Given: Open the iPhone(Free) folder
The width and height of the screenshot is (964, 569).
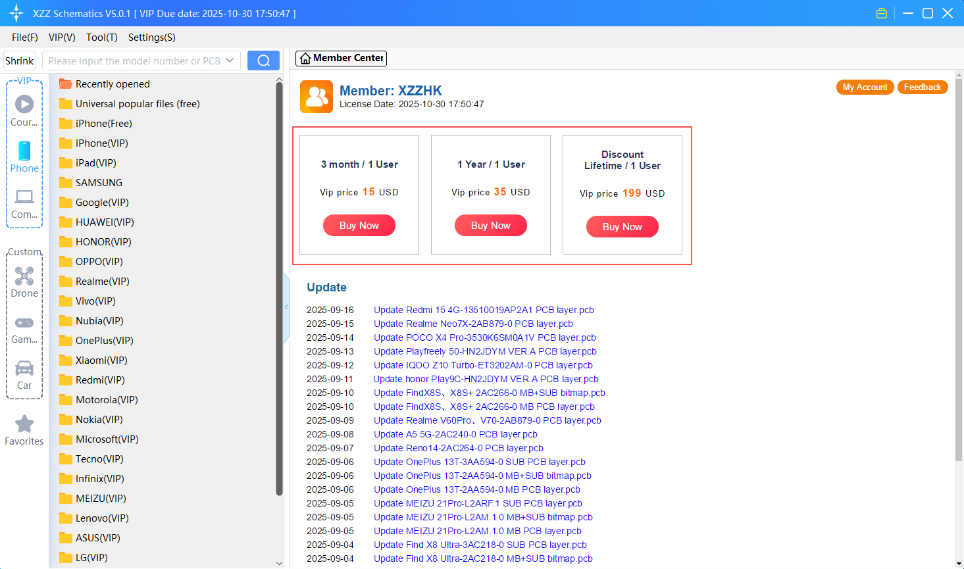Looking at the screenshot, I should point(95,124).
